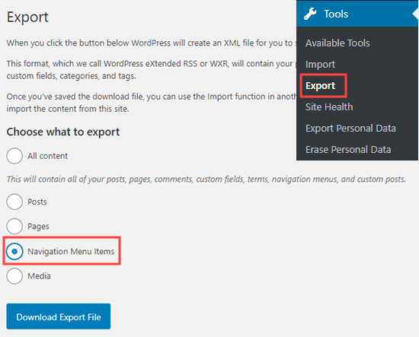Click the 'All content' label text
The image size is (419, 337).
[47, 156]
